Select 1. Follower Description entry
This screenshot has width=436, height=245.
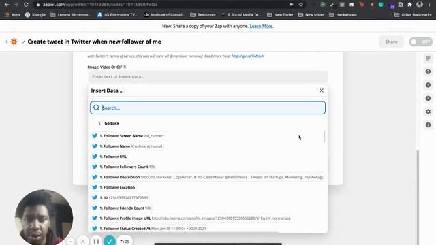point(208,177)
